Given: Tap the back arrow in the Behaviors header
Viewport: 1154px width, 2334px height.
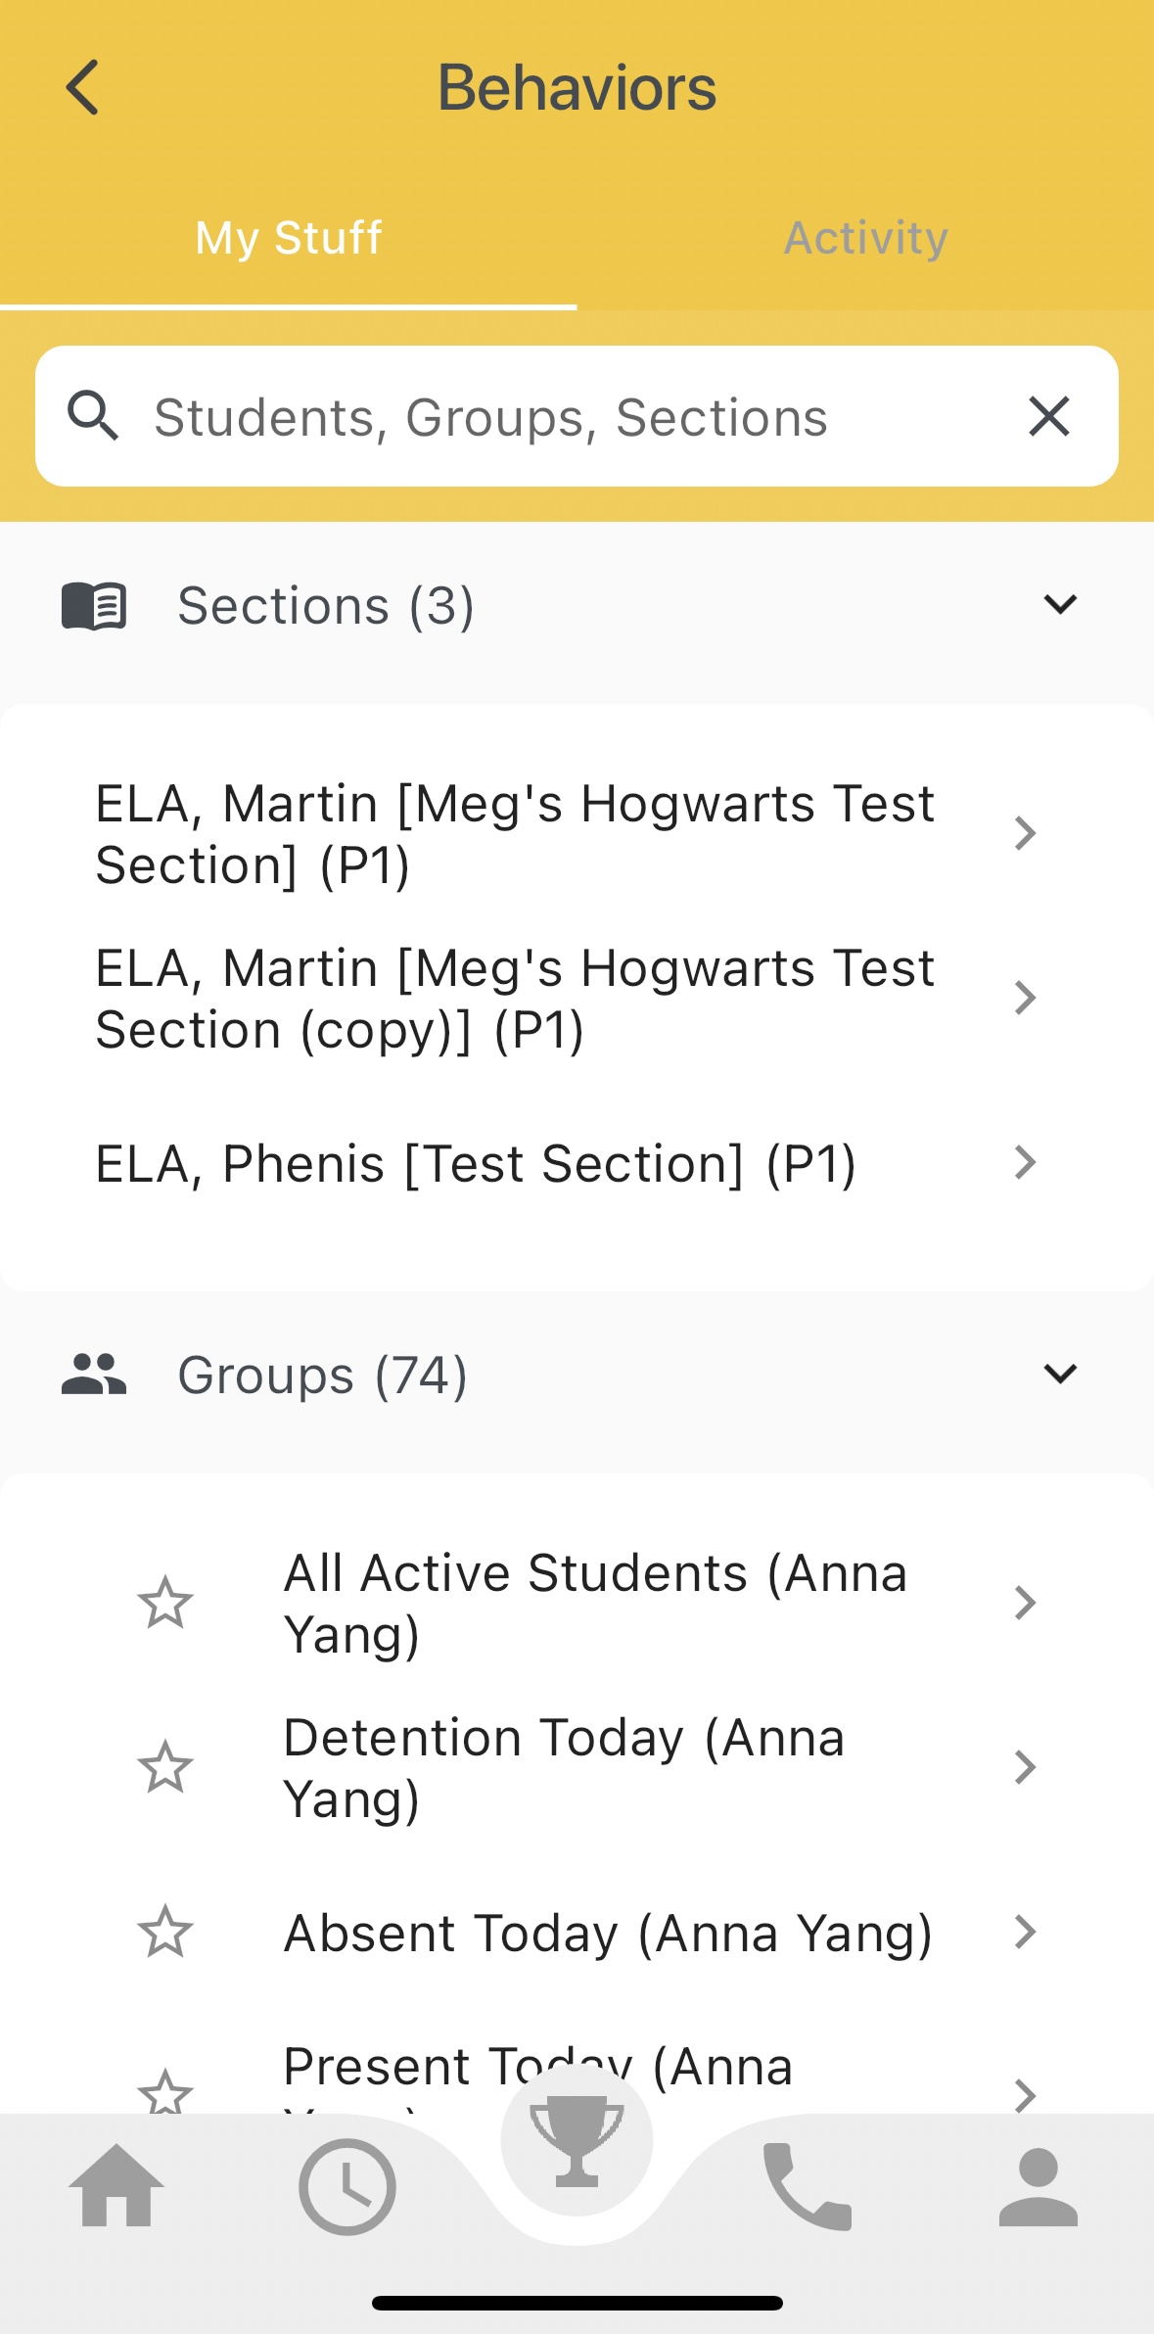Looking at the screenshot, I should 83,87.
